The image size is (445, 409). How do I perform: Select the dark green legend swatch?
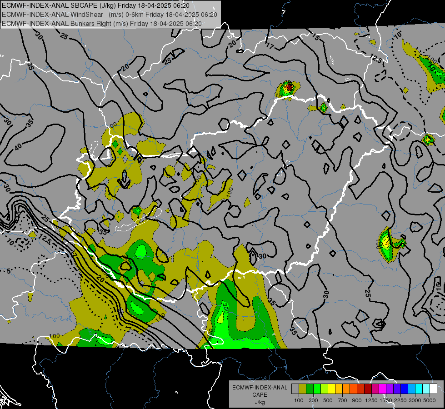point(310,389)
